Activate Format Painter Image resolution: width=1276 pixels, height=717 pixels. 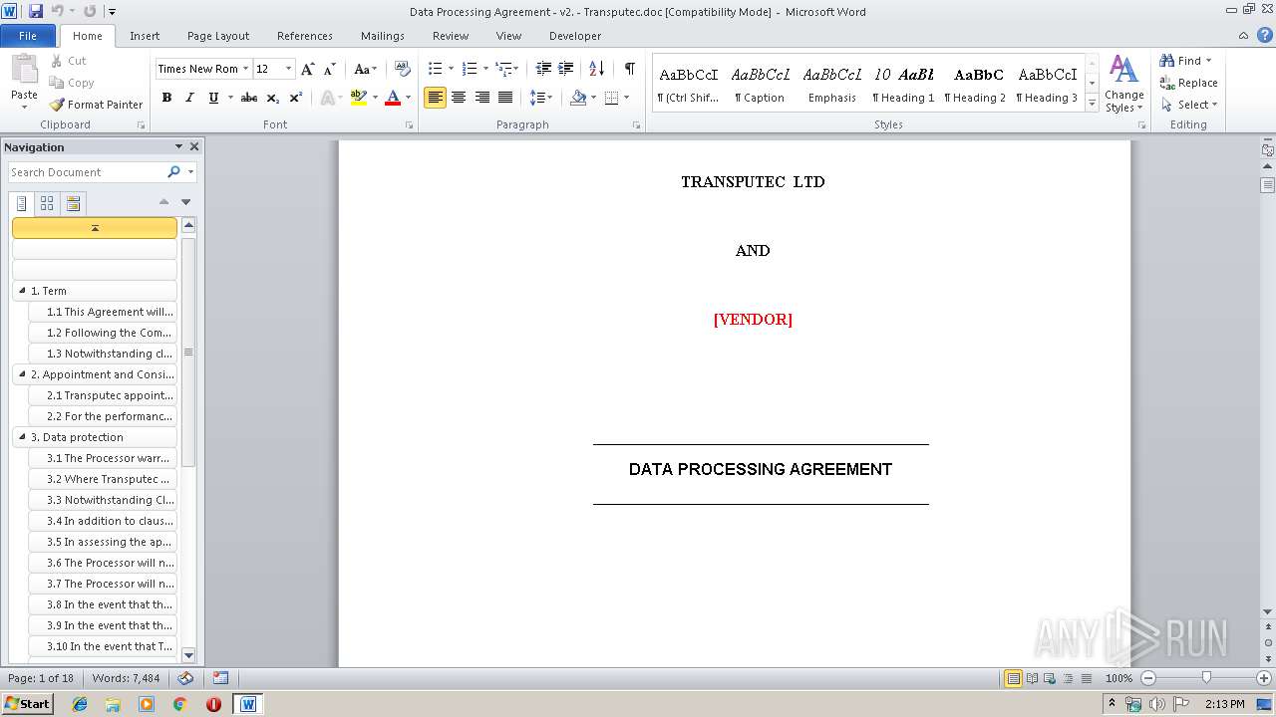point(97,105)
